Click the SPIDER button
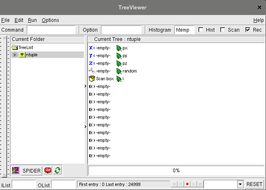This screenshot has width=266, height=190. pyautogui.click(x=32, y=171)
